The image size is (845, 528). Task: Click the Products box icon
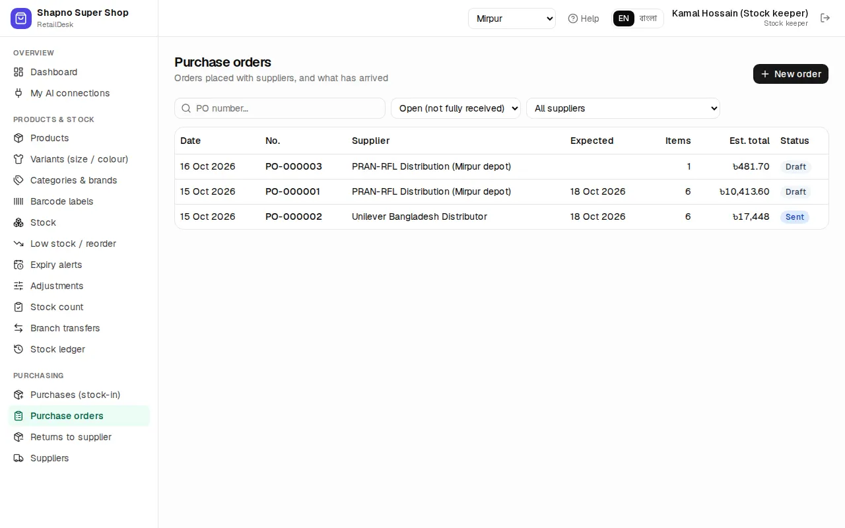[18, 138]
